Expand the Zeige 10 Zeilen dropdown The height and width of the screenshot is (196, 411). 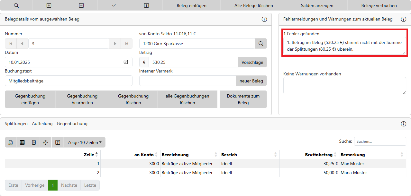[x=85, y=142]
